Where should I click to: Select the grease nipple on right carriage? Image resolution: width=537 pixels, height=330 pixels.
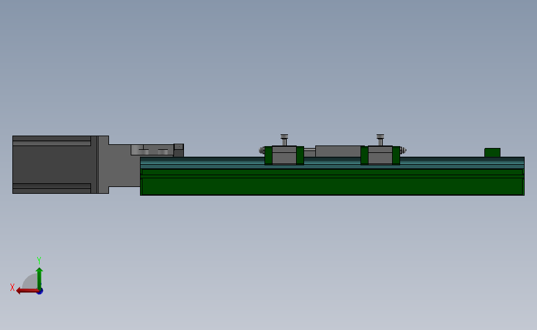403,150
